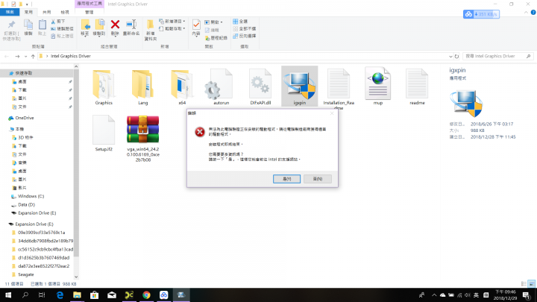Select the DIFxAPI.dll file
This screenshot has height=302, width=537.
260,87
